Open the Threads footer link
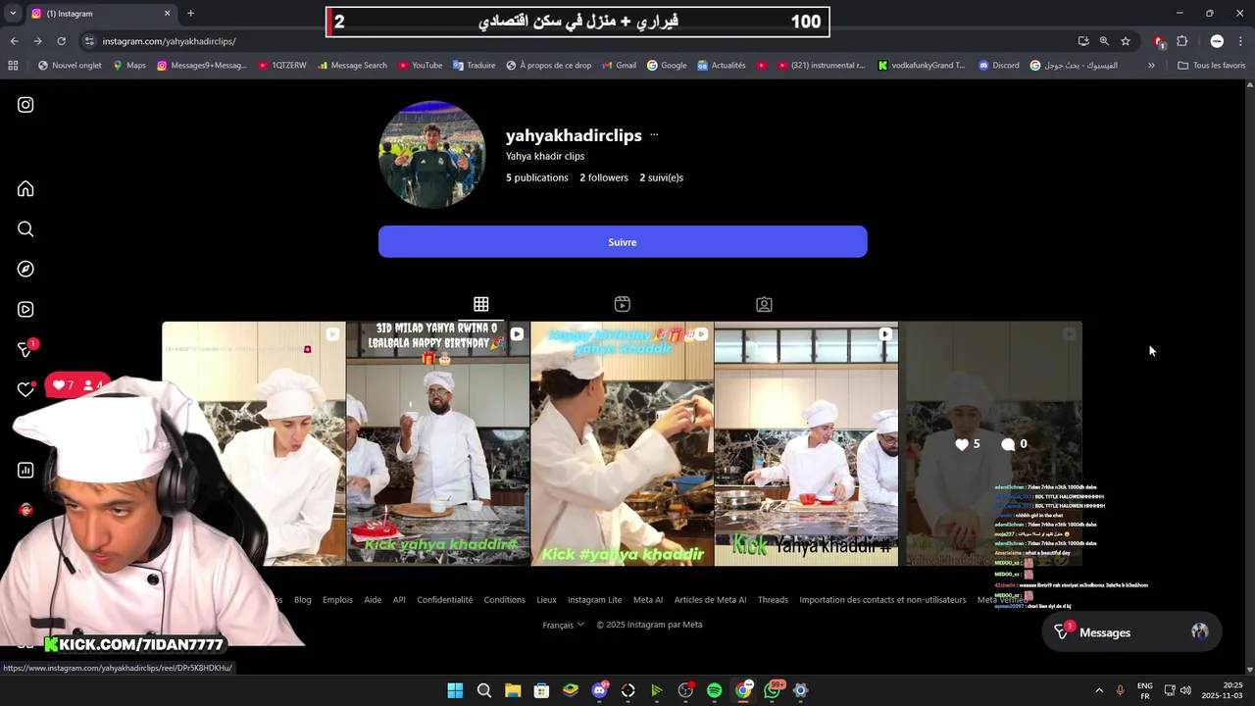Screen dimensions: 1255x706 pos(773,600)
